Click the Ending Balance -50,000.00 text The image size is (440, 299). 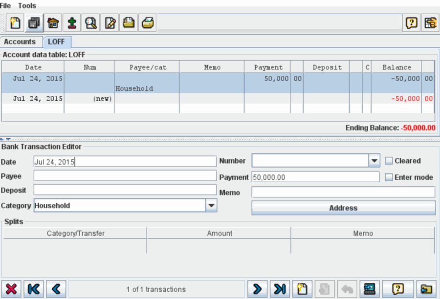pyautogui.click(x=390, y=128)
